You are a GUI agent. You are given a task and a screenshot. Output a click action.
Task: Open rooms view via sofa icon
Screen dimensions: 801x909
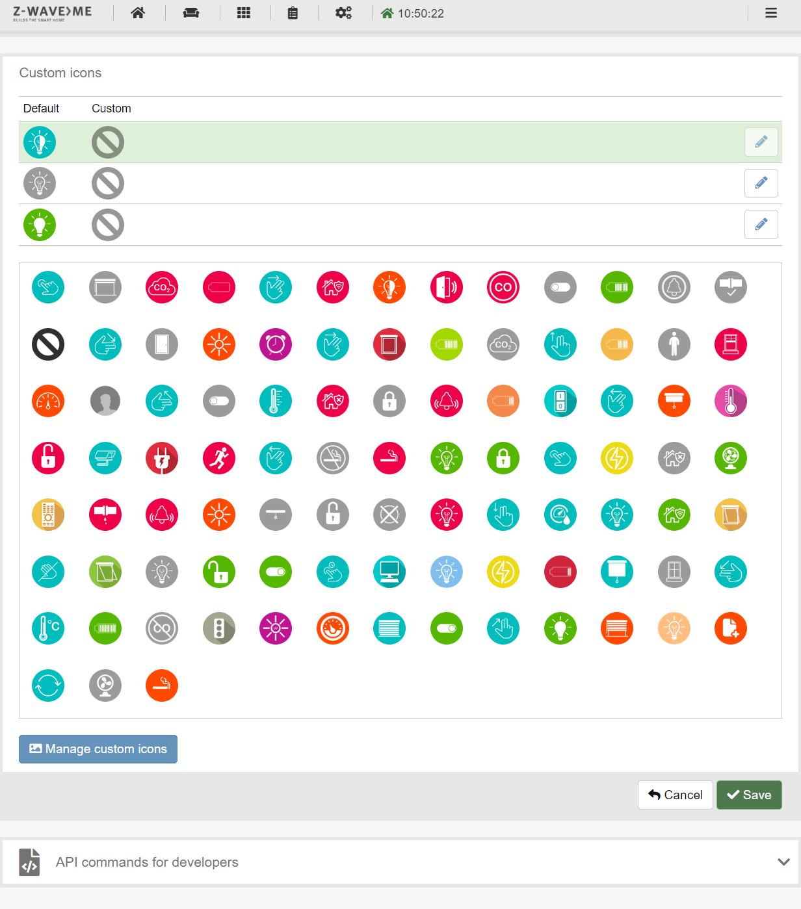coord(191,12)
